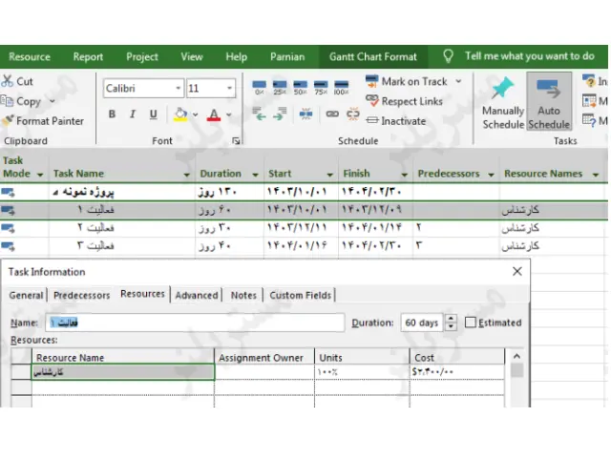Open the font size dropdown
This screenshot has width=611, height=458.
[229, 89]
